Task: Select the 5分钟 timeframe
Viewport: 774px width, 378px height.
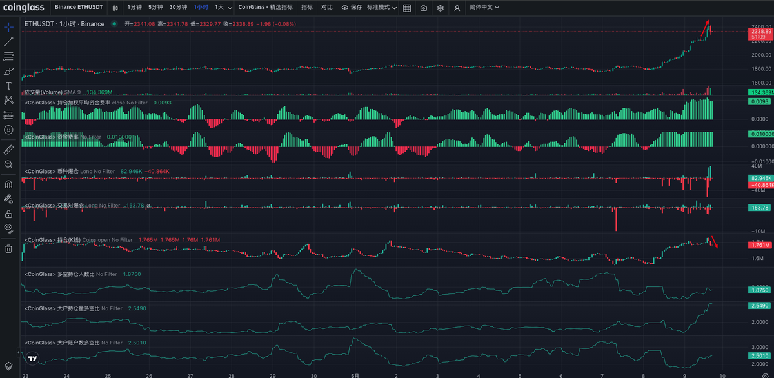Action: coord(155,7)
